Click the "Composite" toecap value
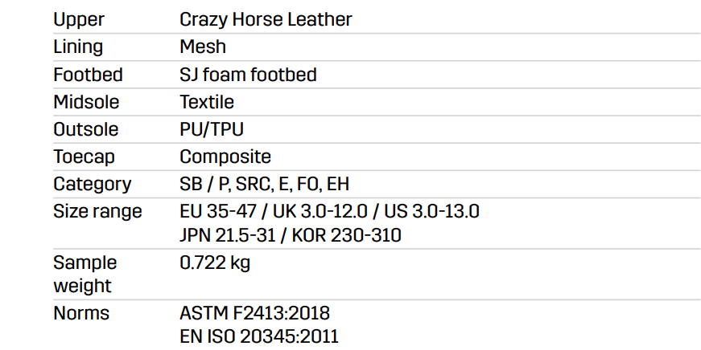Viewport: 701px width, 350px height. 225,157
